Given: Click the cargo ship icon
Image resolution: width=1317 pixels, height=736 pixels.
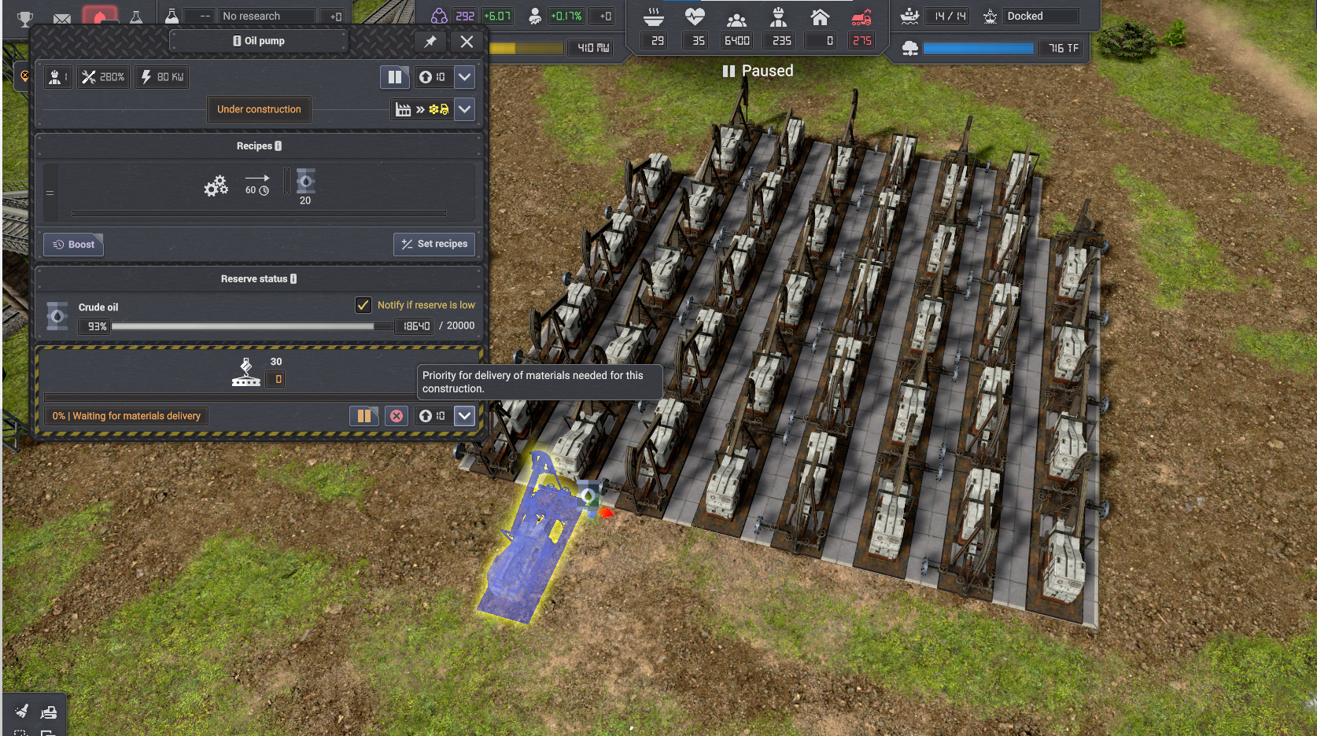Looking at the screenshot, I should [910, 16].
